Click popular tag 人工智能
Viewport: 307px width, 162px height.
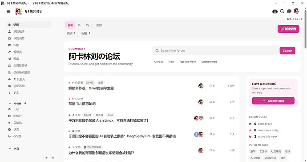pos(255,158)
